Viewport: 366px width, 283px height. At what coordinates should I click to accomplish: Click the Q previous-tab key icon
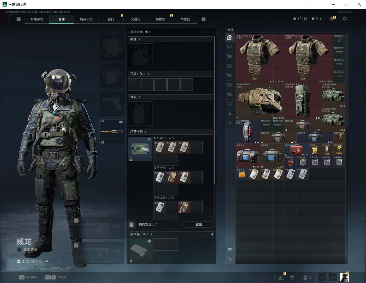point(19,19)
